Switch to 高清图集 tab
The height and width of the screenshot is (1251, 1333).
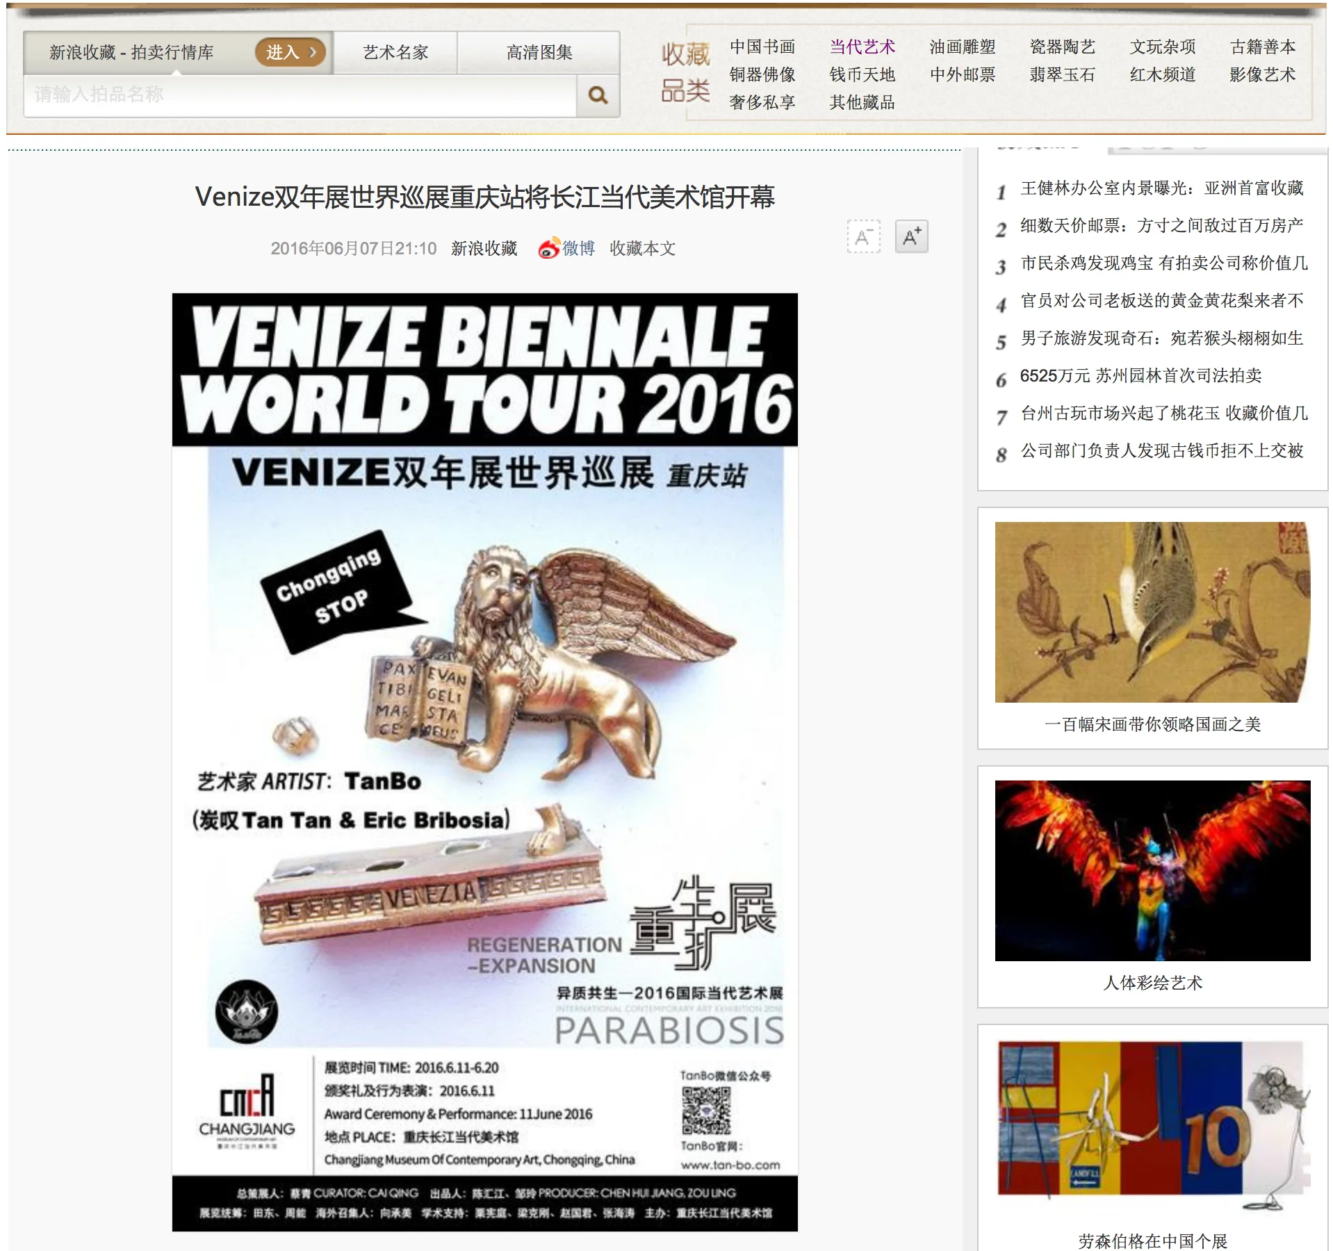pyautogui.click(x=539, y=52)
